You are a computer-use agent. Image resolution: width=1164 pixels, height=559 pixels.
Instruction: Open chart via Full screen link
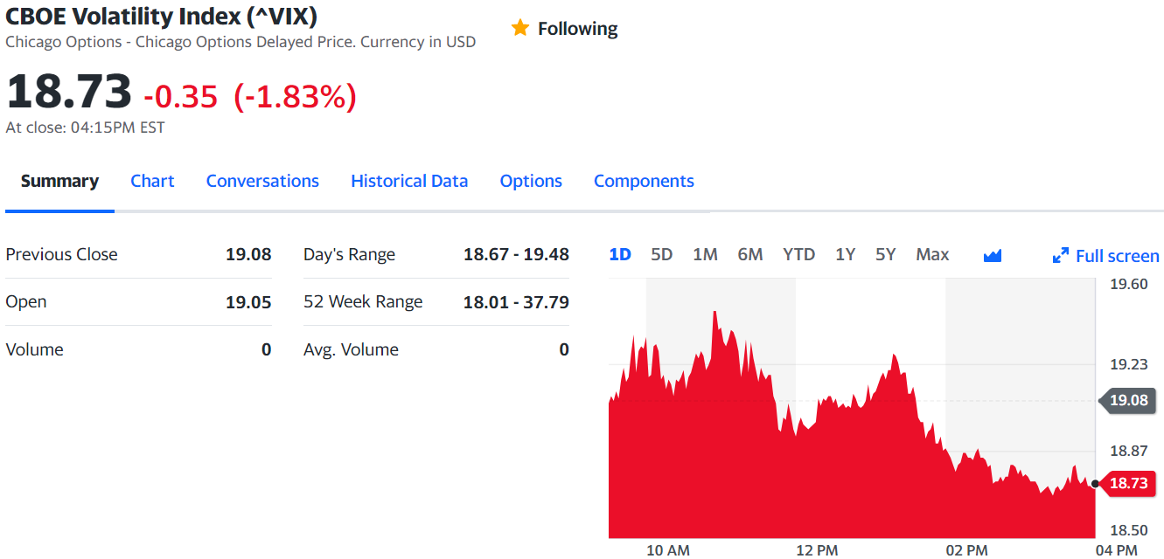tap(1117, 256)
